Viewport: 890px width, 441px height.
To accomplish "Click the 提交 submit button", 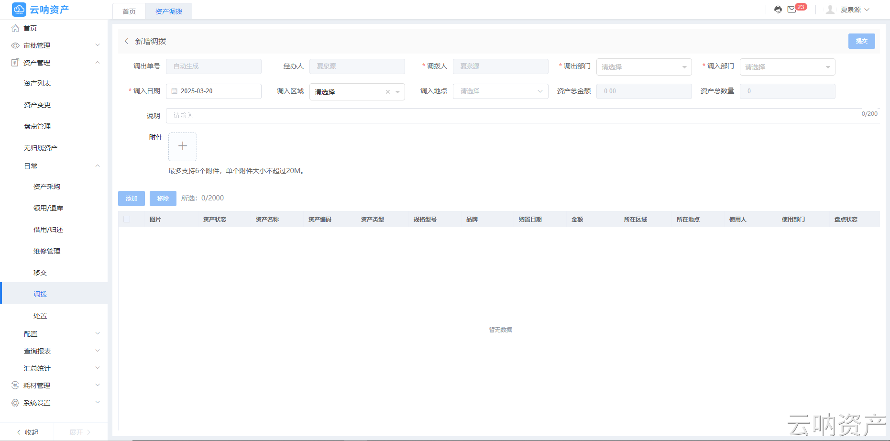I will [x=862, y=41].
